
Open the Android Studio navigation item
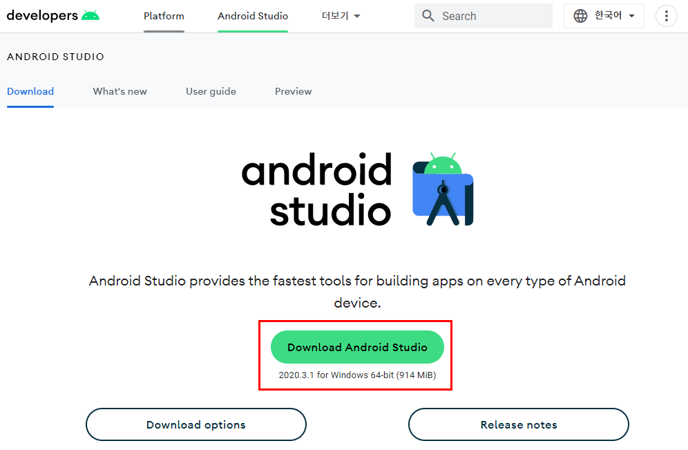tap(253, 16)
